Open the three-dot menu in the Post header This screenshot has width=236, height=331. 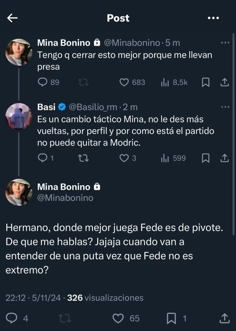point(213,18)
